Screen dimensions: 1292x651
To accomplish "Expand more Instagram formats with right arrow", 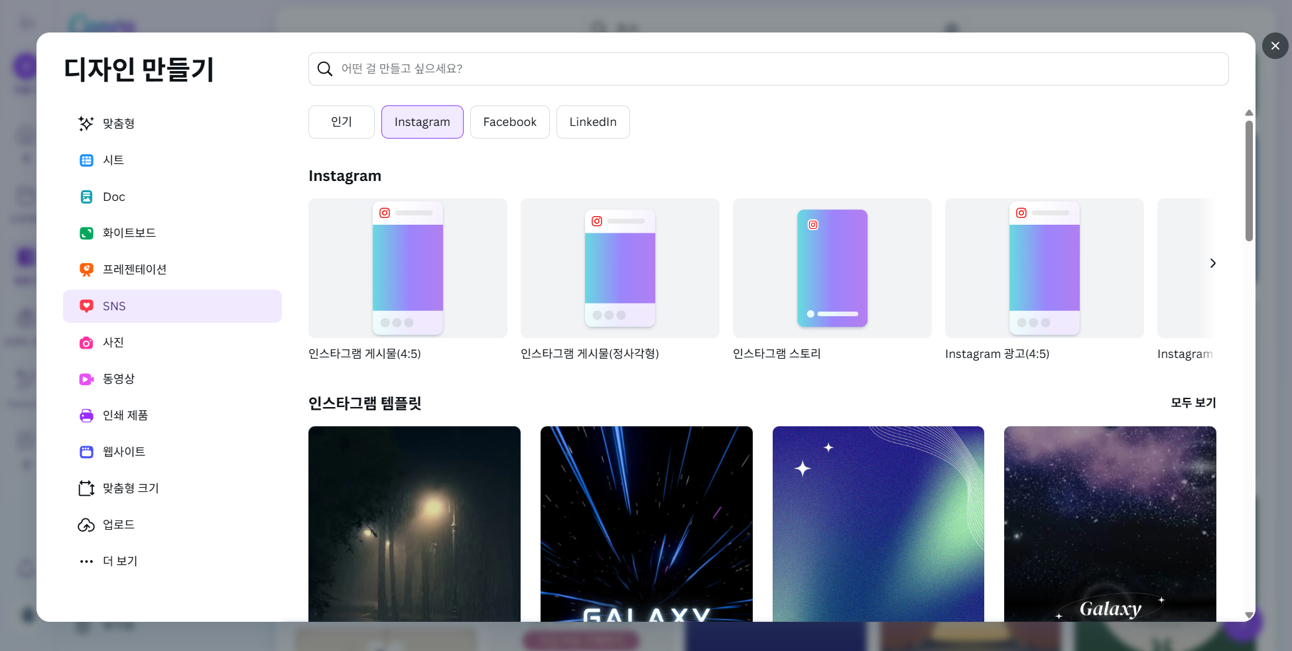I will [1212, 263].
